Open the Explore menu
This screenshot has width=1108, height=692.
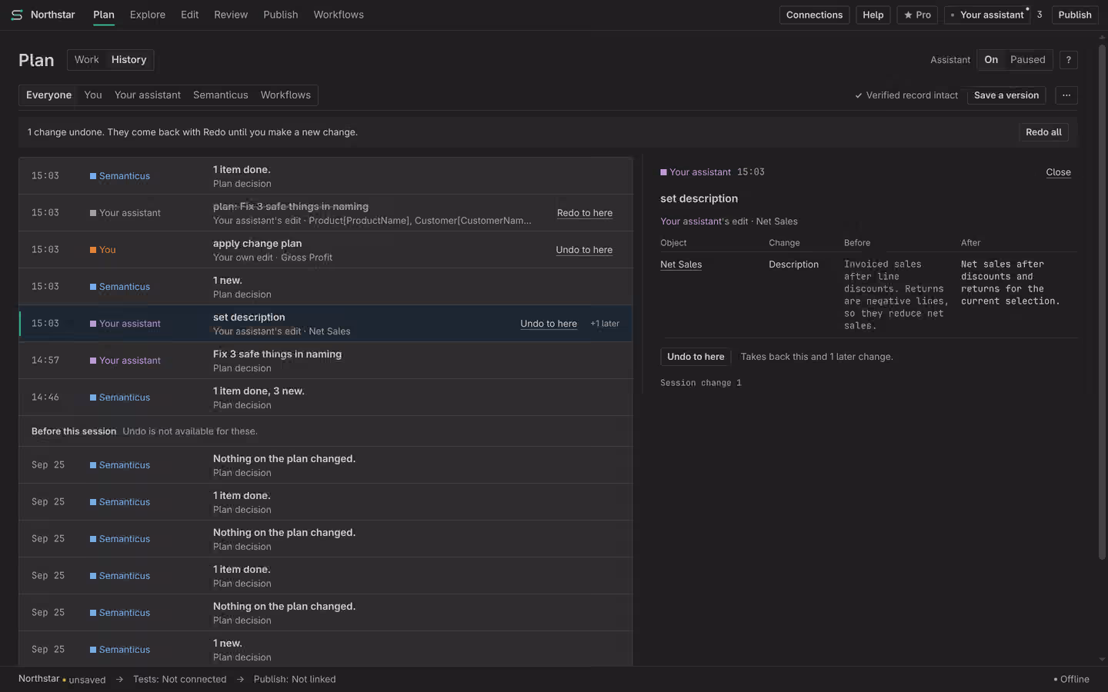coord(148,15)
